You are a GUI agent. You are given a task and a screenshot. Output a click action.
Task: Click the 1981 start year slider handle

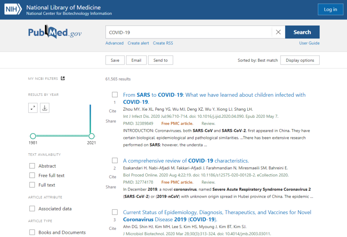pyautogui.click(x=33, y=136)
